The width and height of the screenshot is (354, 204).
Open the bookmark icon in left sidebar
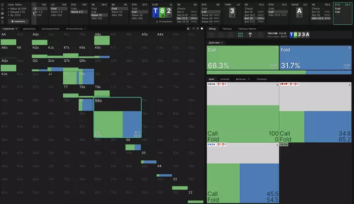click(2, 5)
